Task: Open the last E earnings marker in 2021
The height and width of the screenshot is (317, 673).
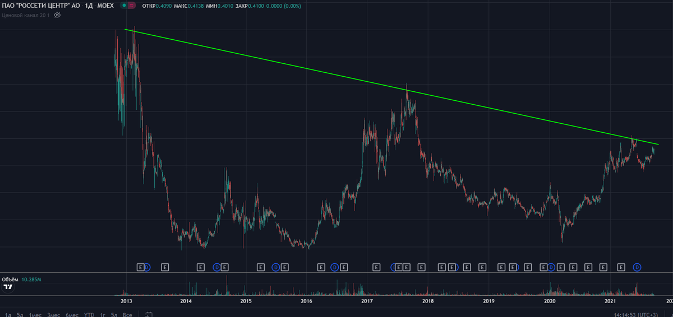Action: pyautogui.click(x=621, y=267)
